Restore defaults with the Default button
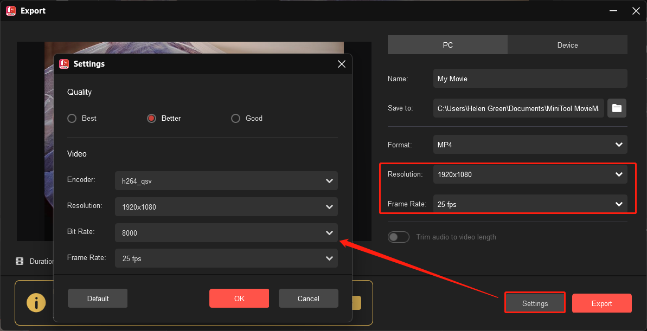The width and height of the screenshot is (647, 331). point(97,298)
